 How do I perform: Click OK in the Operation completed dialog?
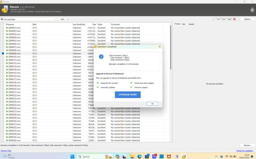[152, 104]
